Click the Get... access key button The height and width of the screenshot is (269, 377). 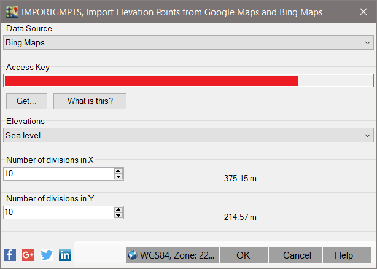27,101
